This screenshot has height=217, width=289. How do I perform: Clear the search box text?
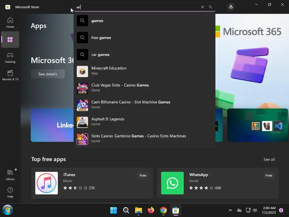(202, 7)
